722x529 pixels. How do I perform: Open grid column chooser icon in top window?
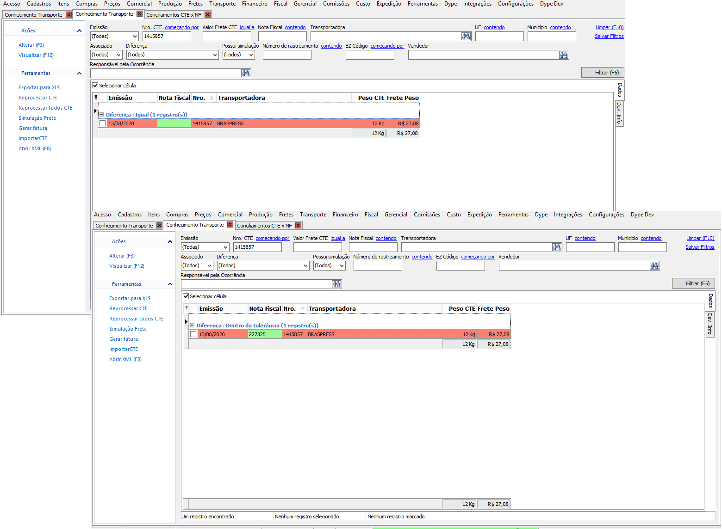coord(95,98)
